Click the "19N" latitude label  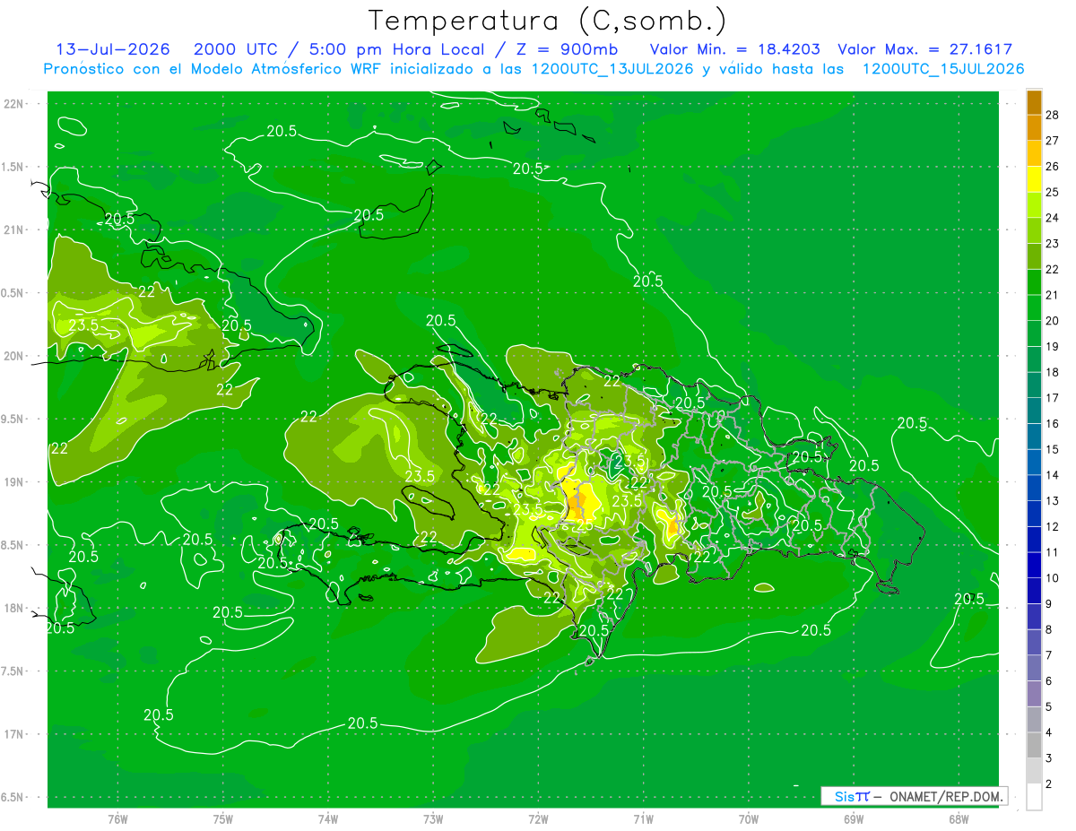pyautogui.click(x=13, y=481)
